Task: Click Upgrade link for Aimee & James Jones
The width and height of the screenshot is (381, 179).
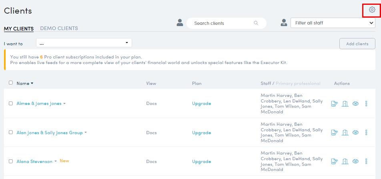Action: click(201, 104)
